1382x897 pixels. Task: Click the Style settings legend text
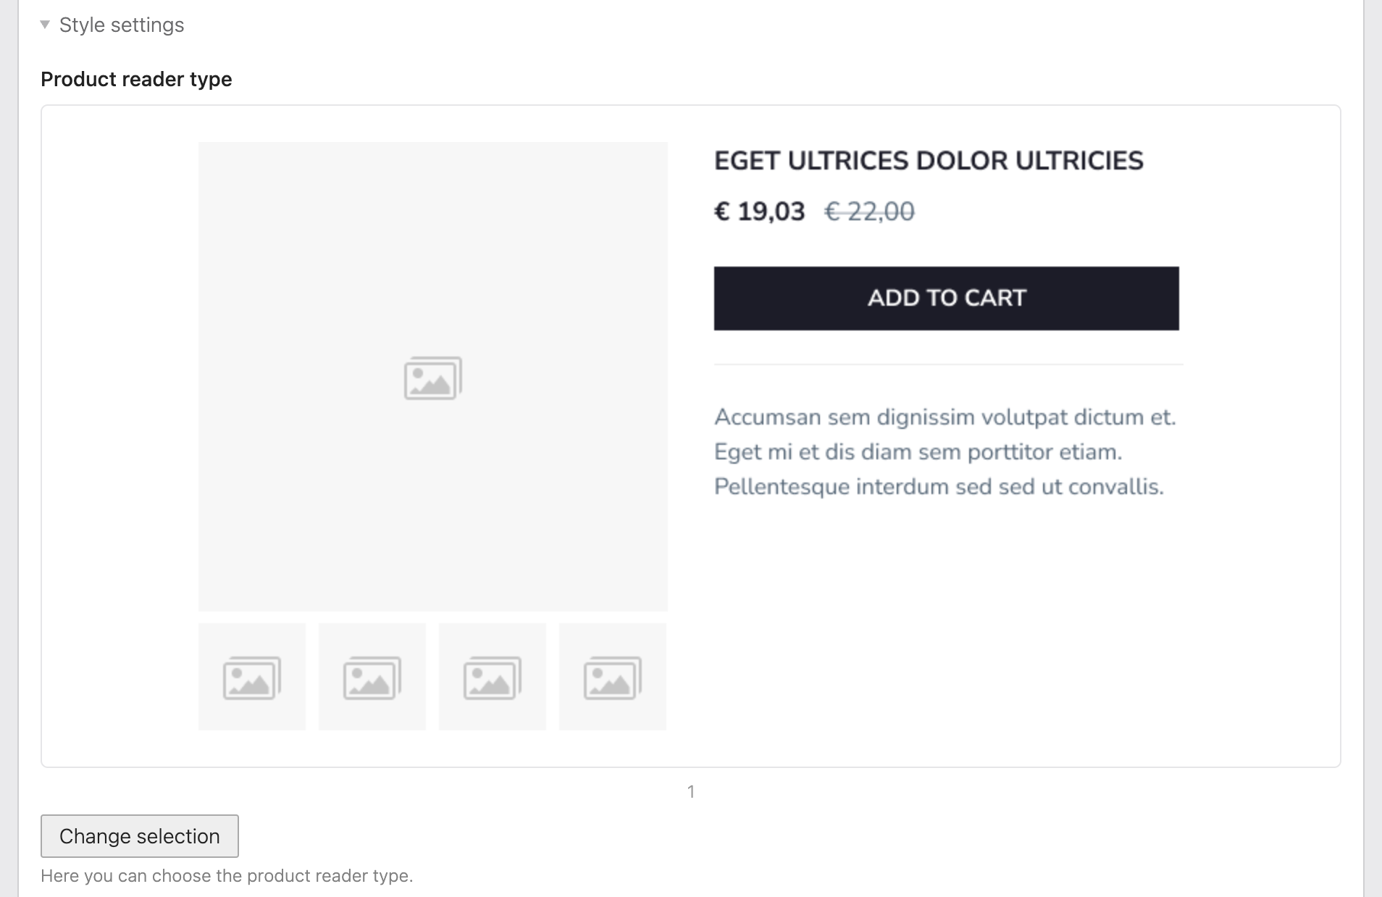122,25
